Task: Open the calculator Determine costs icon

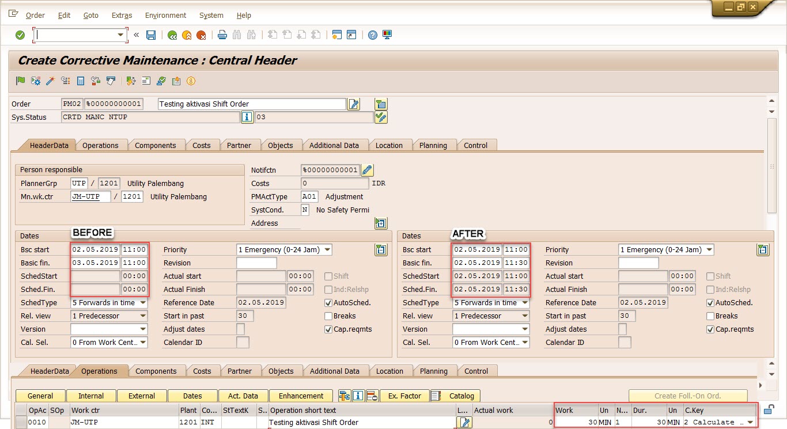Action: [81, 81]
